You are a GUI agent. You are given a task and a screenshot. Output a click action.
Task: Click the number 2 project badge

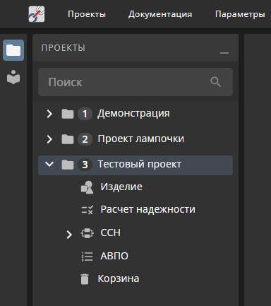tap(85, 139)
